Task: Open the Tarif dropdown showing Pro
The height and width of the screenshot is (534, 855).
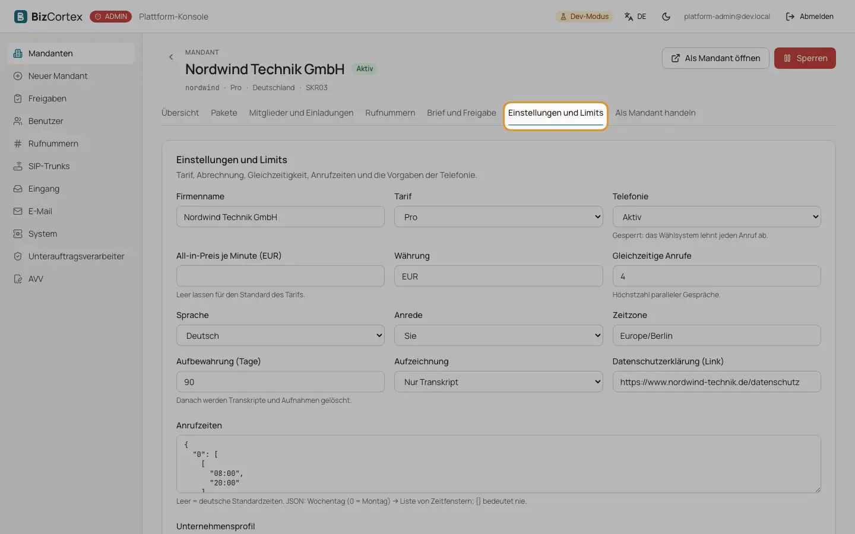Action: click(498, 217)
